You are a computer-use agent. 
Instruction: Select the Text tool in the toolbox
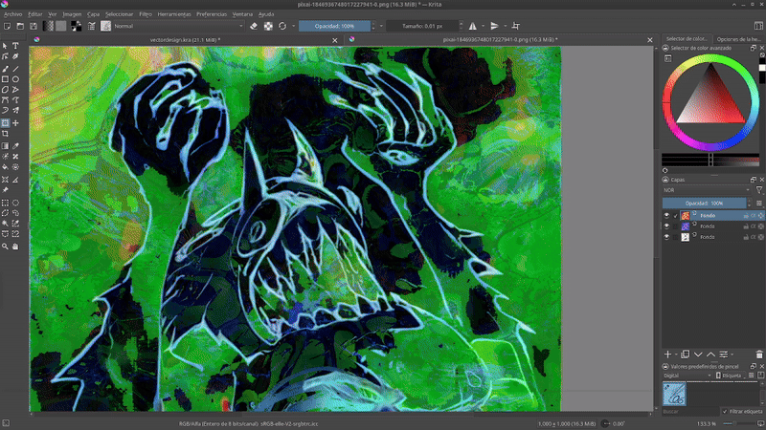[15, 46]
